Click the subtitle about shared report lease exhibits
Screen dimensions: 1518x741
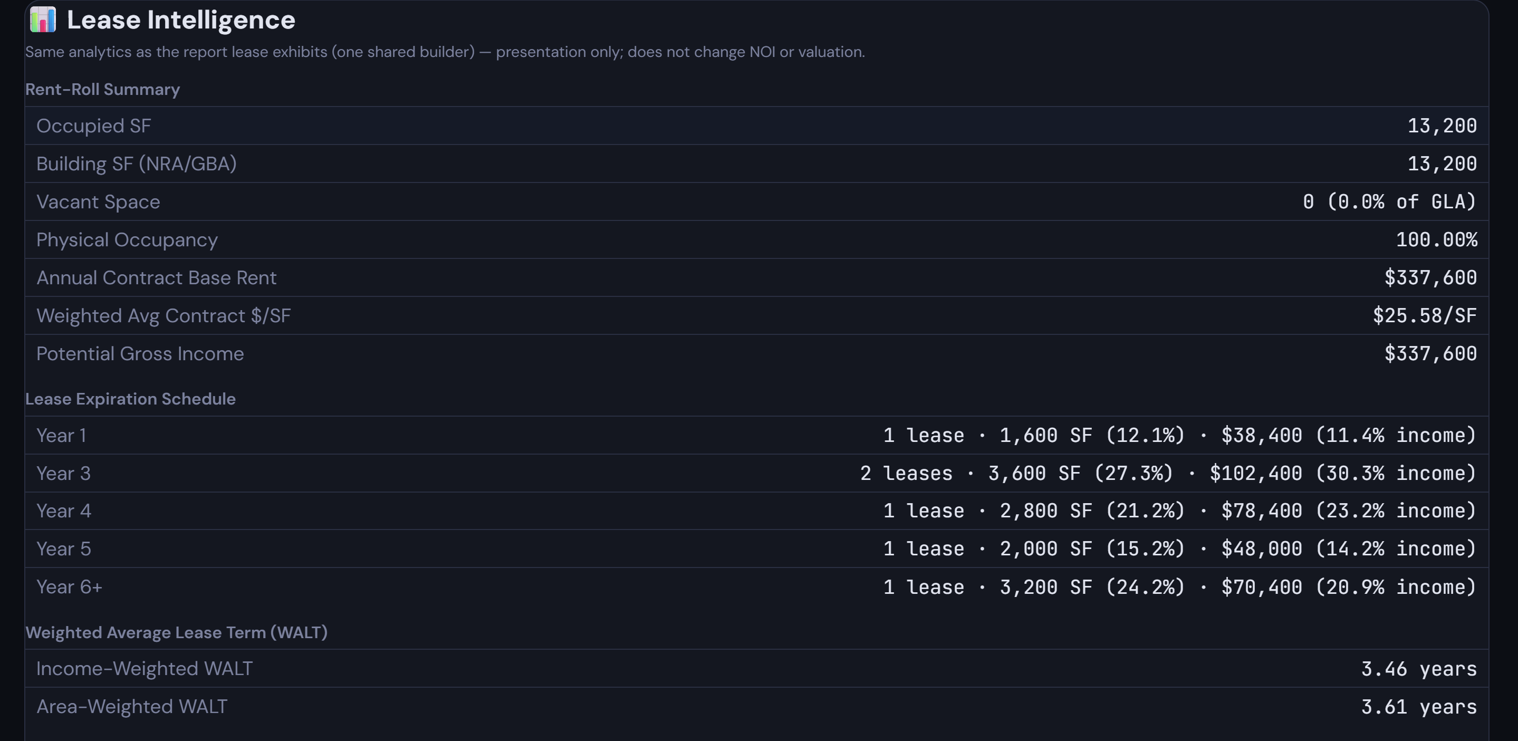pos(445,52)
